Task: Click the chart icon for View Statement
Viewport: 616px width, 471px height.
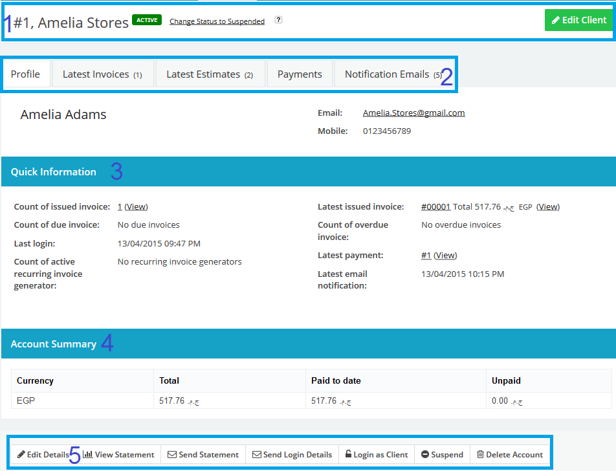Action: (x=87, y=455)
